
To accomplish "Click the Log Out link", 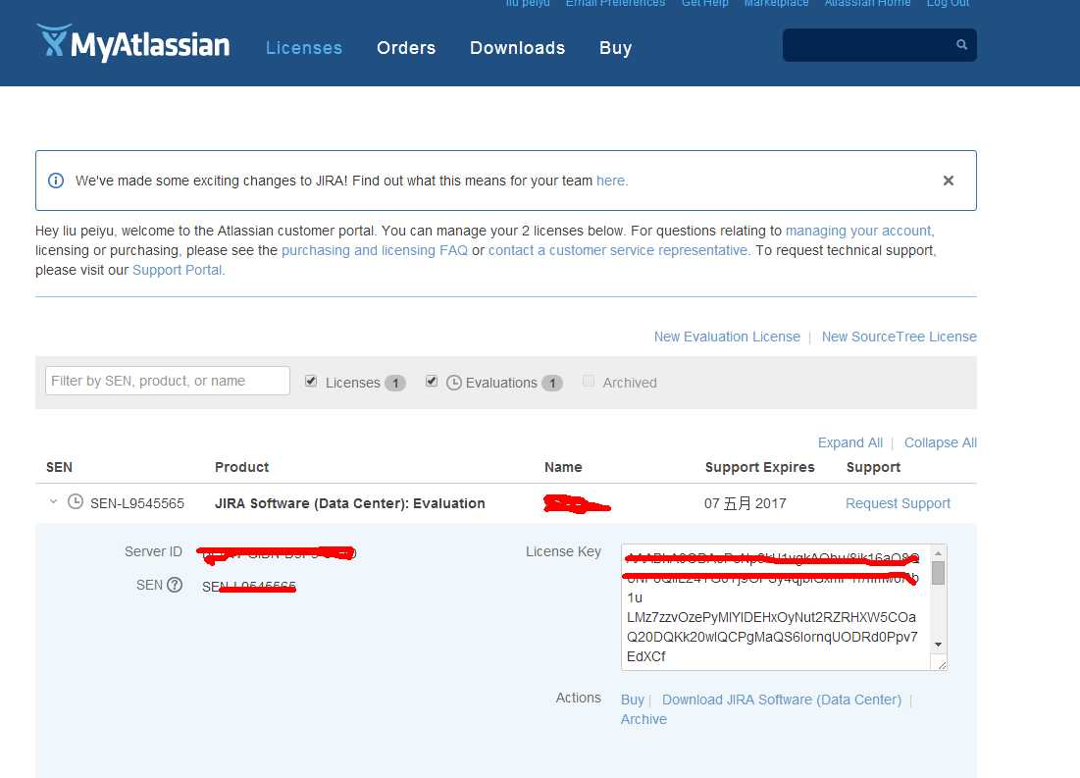I will [948, 4].
